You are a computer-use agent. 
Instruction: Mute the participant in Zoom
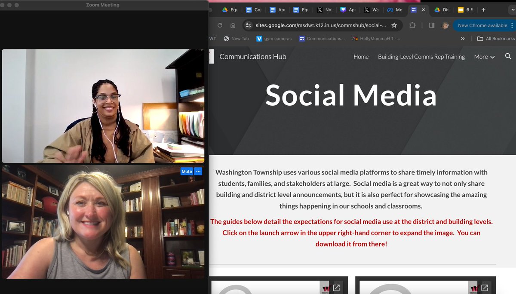186,171
